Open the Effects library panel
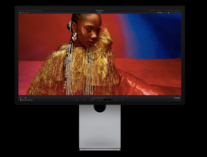 click(171, 11)
